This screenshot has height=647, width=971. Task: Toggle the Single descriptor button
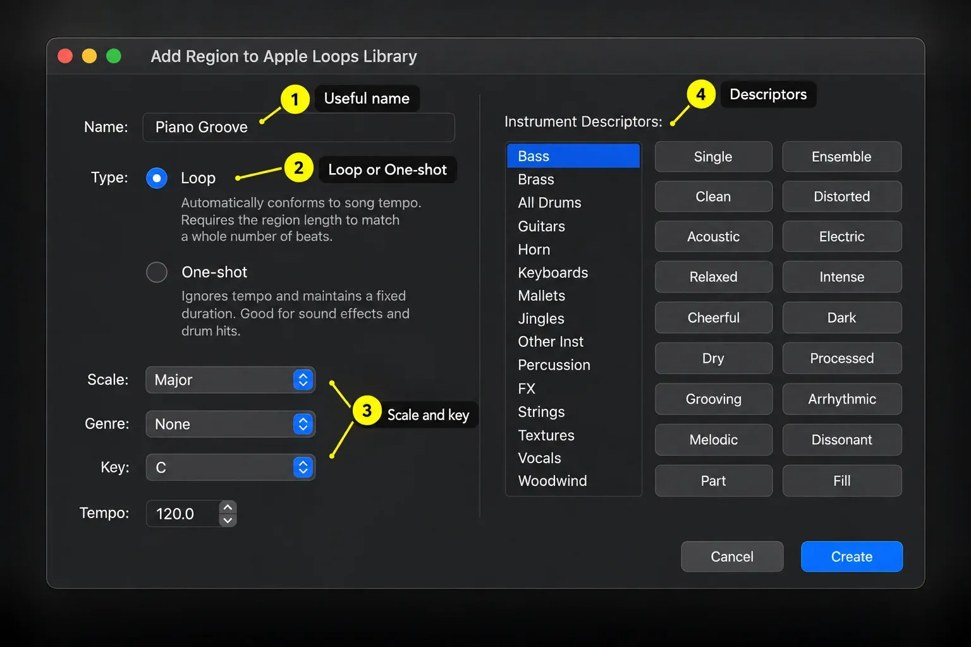(x=713, y=157)
